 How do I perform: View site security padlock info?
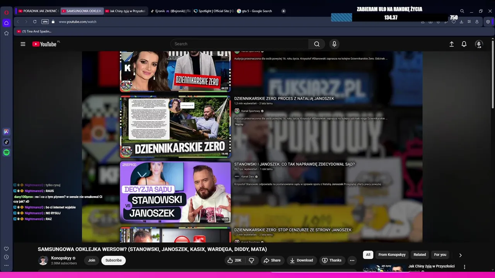tap(53, 22)
